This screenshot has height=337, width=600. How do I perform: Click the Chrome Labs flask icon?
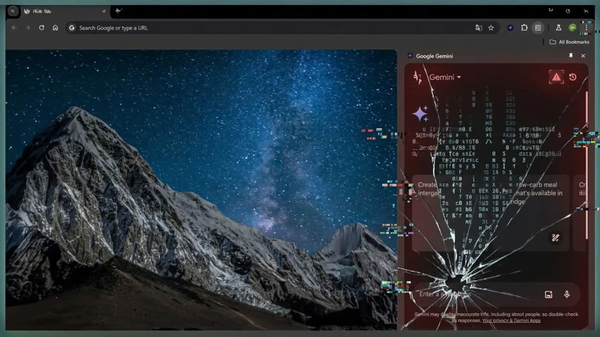[x=558, y=28]
